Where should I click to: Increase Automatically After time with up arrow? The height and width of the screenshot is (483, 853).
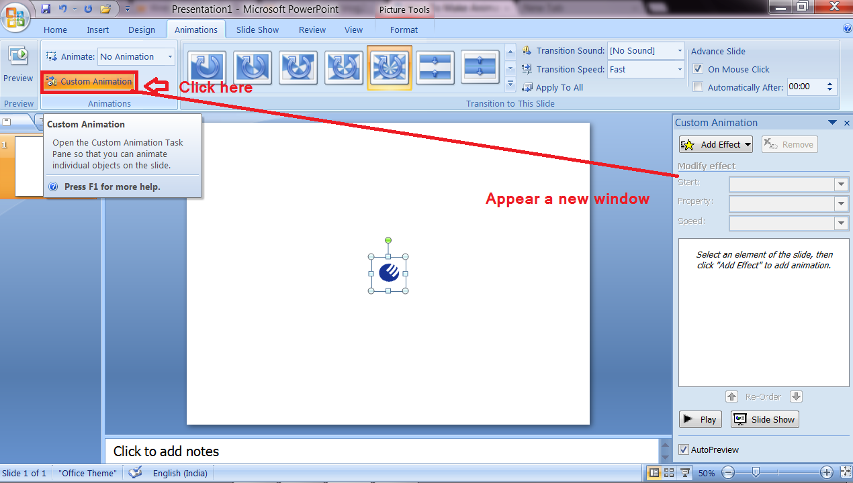(830, 84)
